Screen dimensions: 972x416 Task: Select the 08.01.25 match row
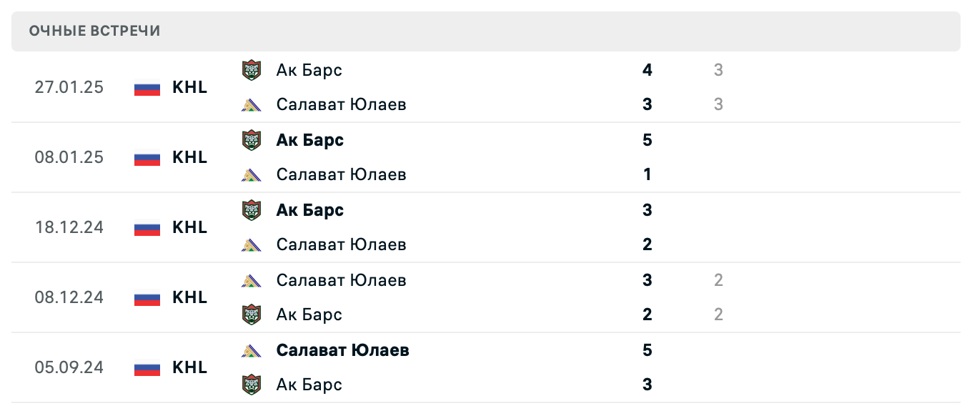[486, 157]
